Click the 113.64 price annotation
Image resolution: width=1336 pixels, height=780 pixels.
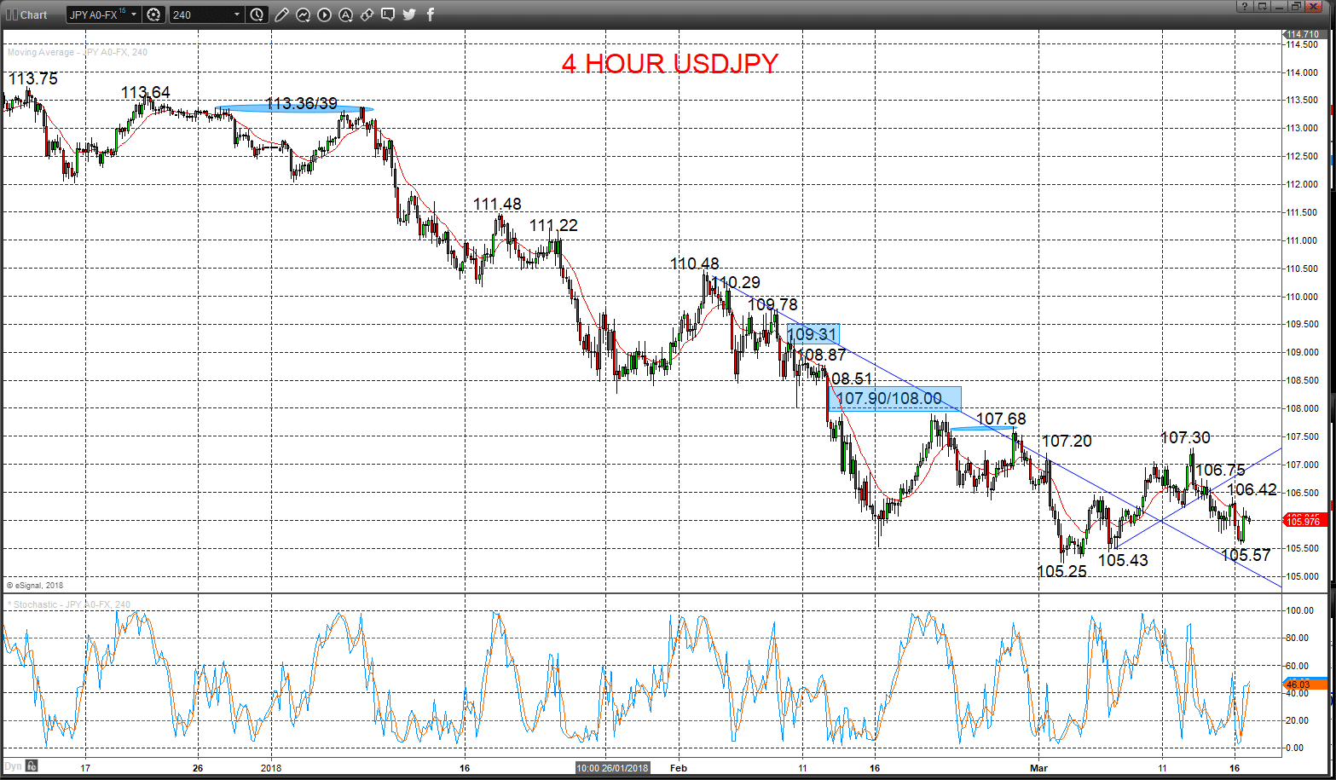point(145,92)
